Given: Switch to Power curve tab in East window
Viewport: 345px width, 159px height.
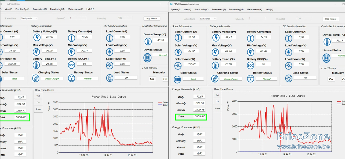Looking at the screenshot, I should pos(217,108).
